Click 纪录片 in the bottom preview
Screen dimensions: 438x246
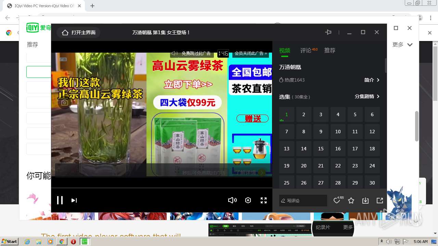323,227
